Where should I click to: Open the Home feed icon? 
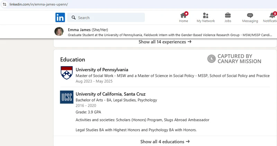point(184,15)
